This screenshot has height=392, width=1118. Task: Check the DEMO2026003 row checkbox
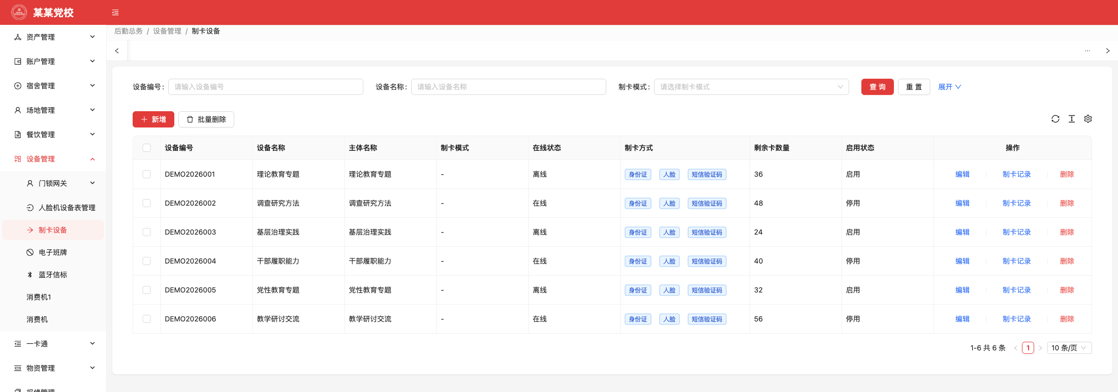(x=147, y=232)
